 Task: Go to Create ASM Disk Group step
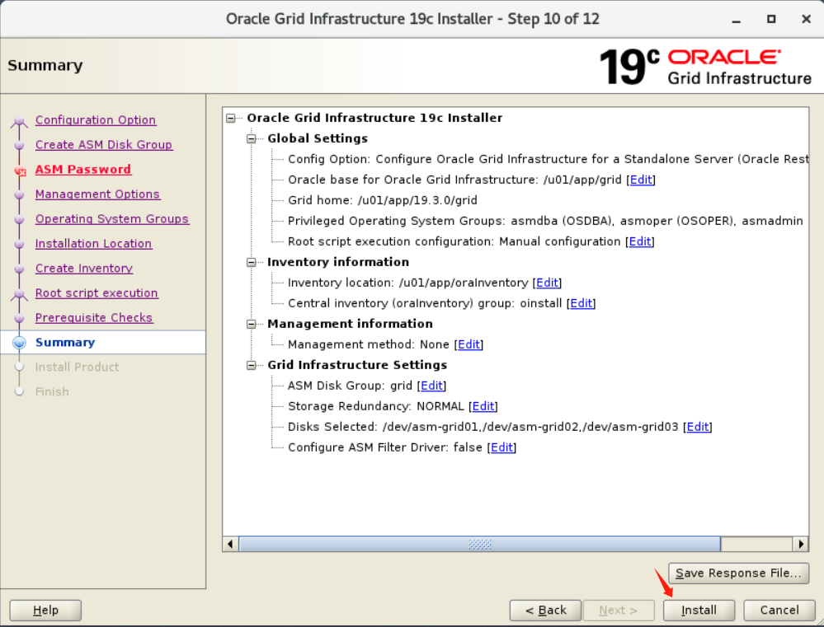click(104, 145)
